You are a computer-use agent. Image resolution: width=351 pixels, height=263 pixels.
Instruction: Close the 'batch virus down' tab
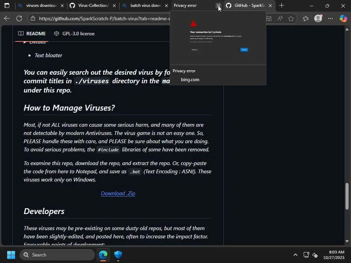pos(166,5)
